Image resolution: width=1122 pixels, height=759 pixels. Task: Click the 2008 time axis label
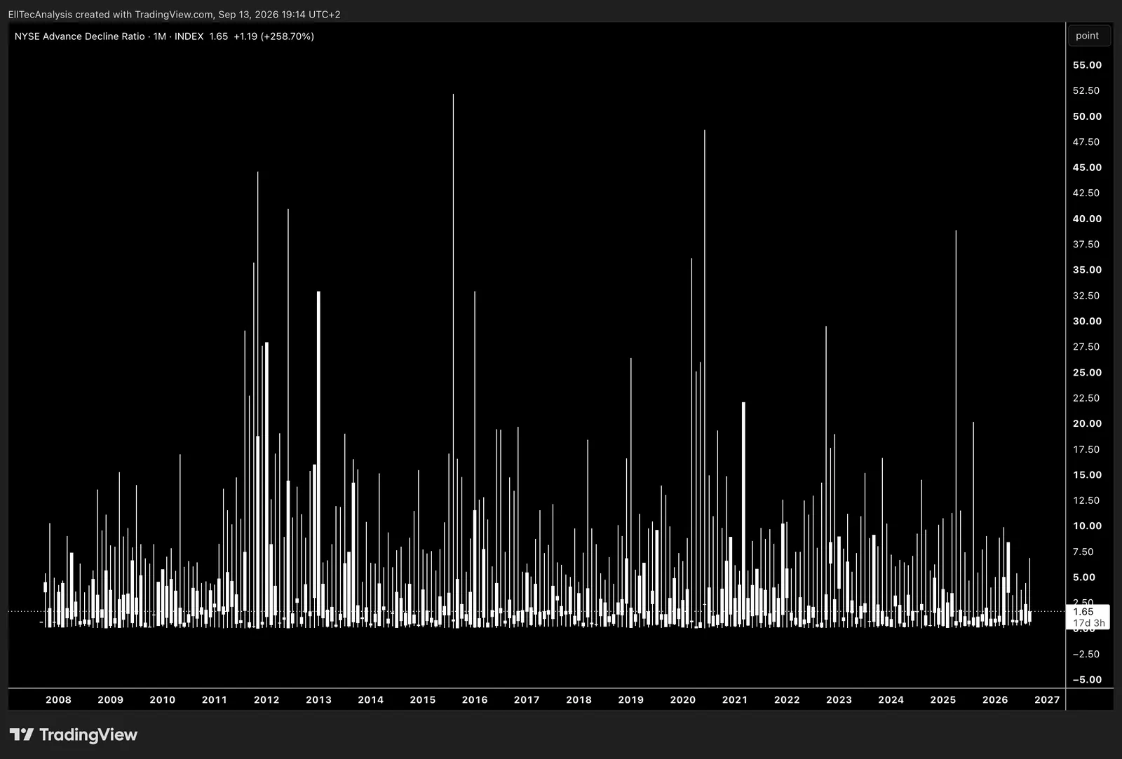click(58, 699)
